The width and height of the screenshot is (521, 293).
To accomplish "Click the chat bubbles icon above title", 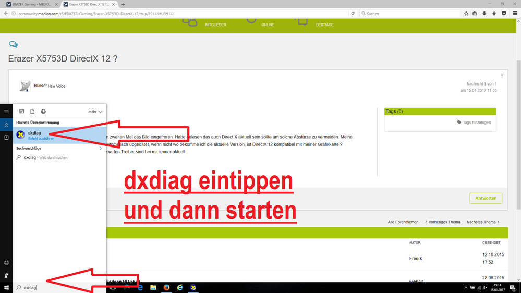I will [13, 44].
